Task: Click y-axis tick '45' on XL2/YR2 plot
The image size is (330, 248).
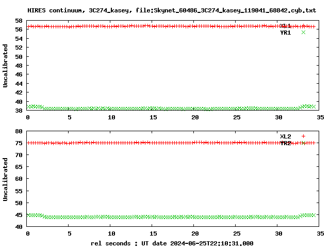Action: pyautogui.click(x=19, y=215)
